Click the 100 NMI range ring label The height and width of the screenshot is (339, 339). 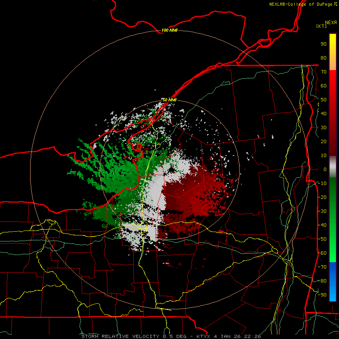(169, 30)
